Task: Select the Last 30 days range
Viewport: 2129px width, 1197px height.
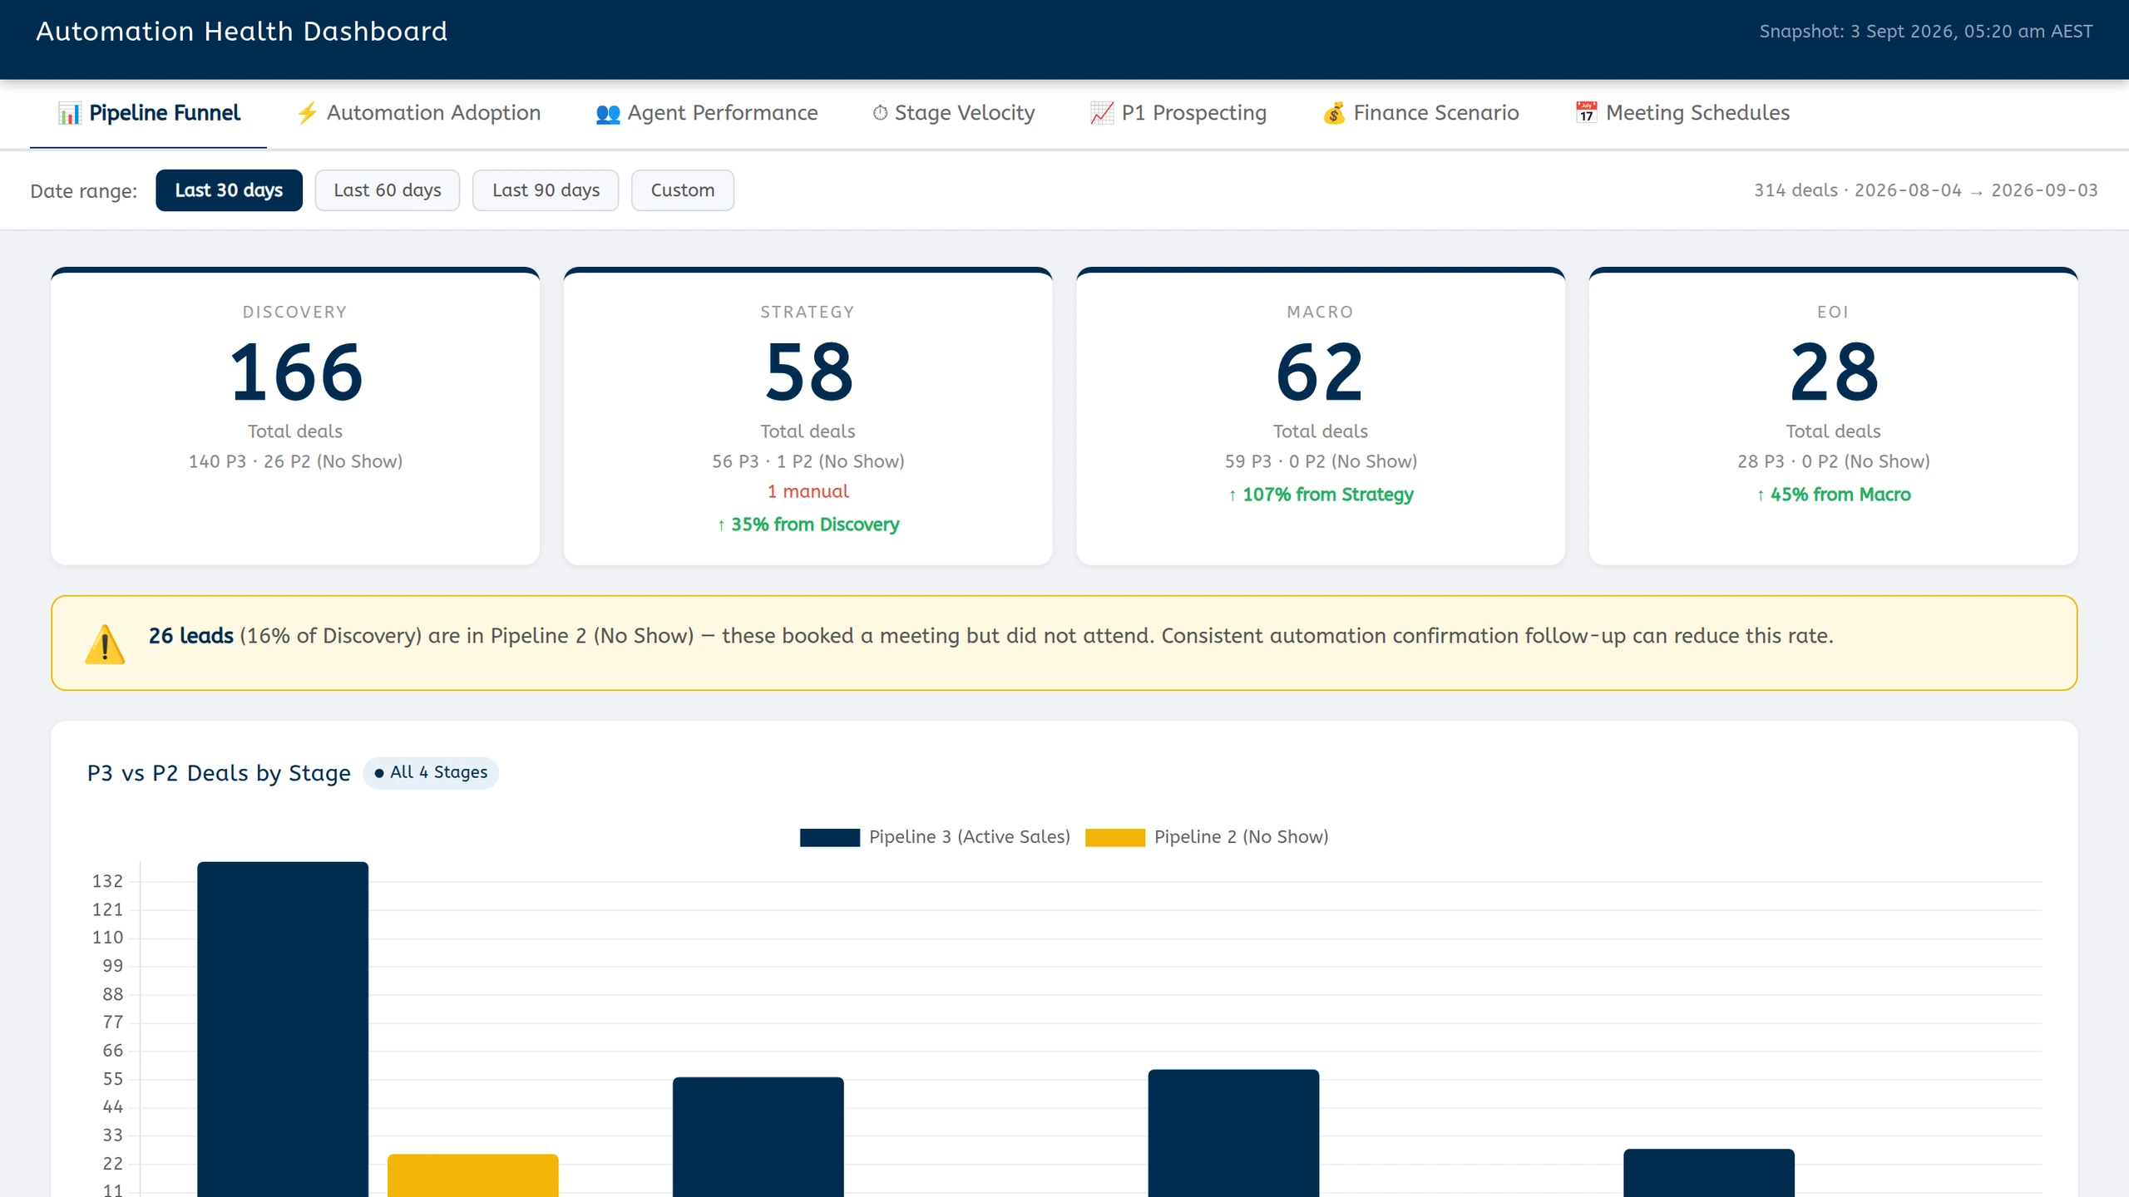Action: 229,190
